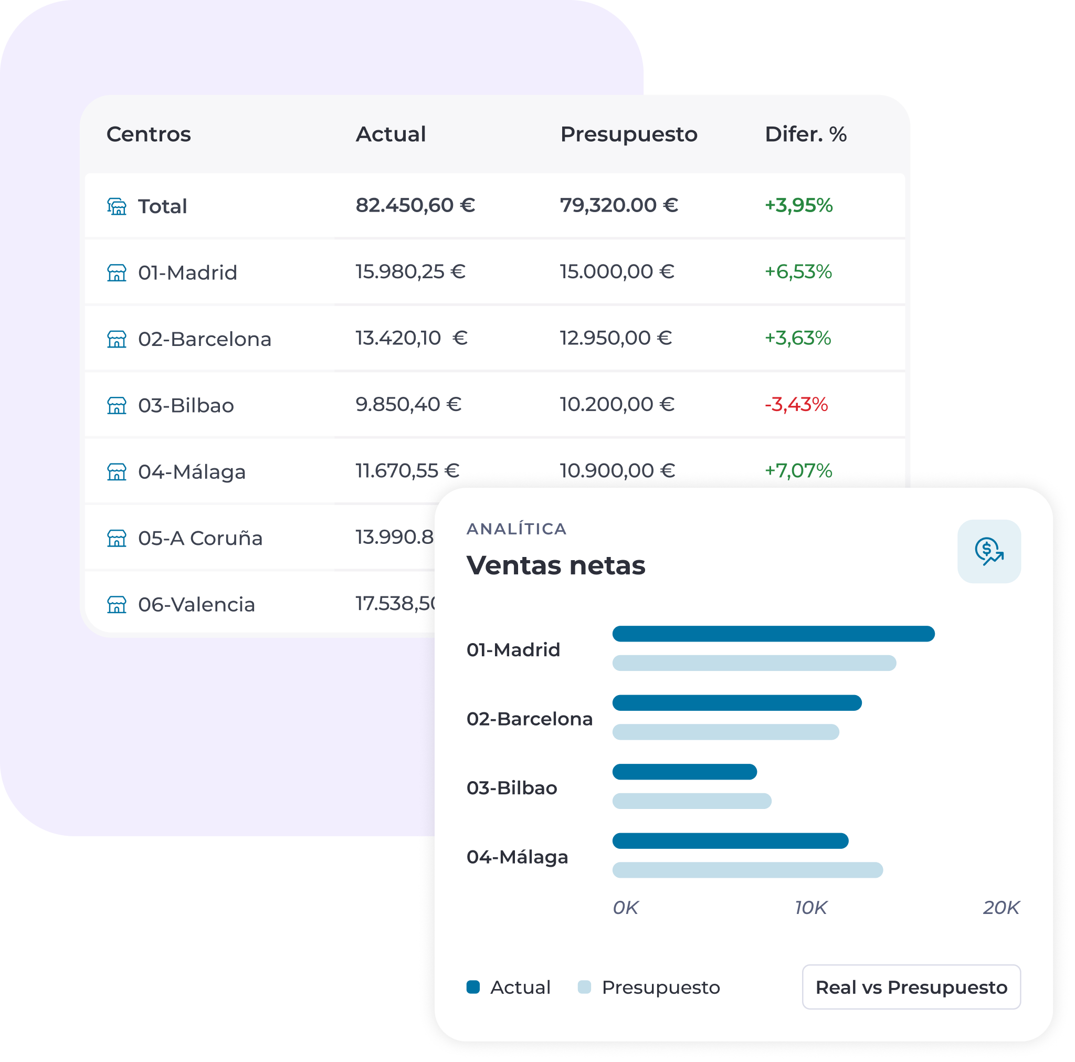Viewport: 1075px width, 1062px height.
Task: Click the 02-Barcelona chart label
Action: (529, 719)
